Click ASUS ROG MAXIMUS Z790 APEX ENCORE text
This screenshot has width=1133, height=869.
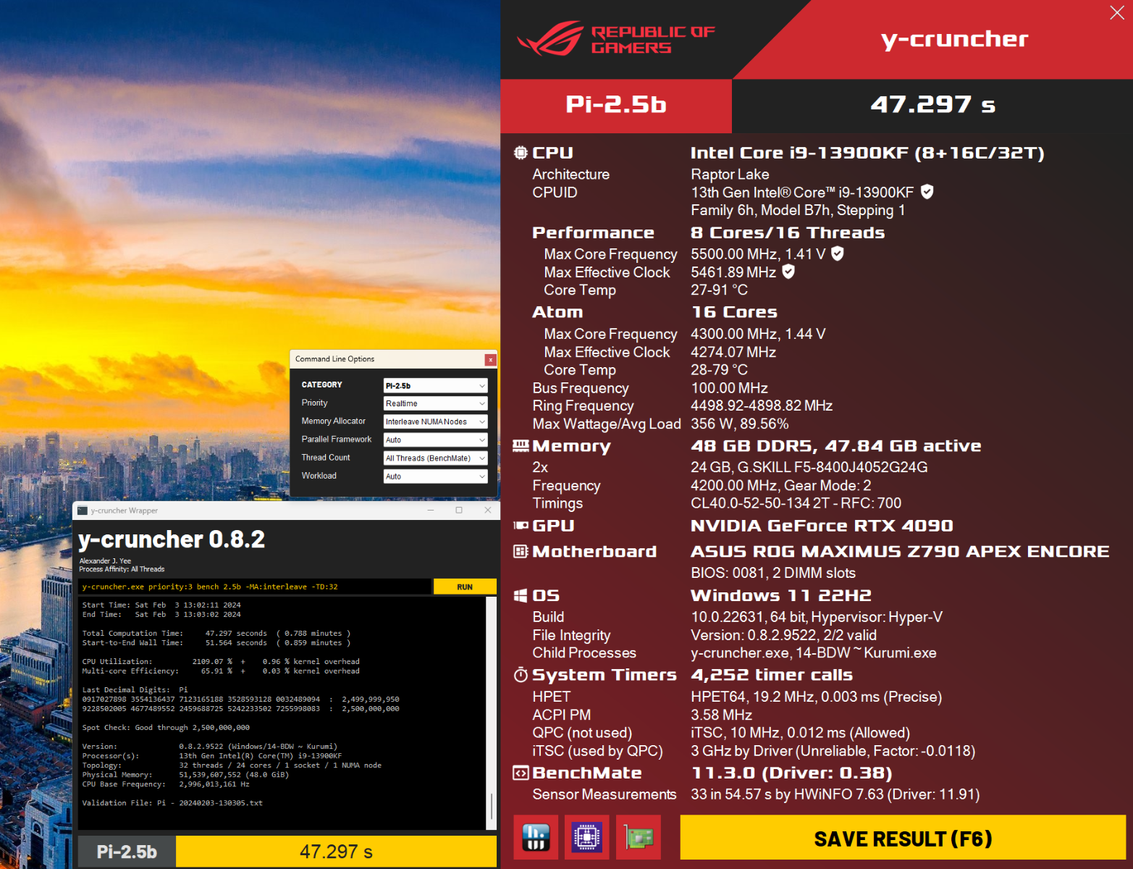pyautogui.click(x=900, y=552)
